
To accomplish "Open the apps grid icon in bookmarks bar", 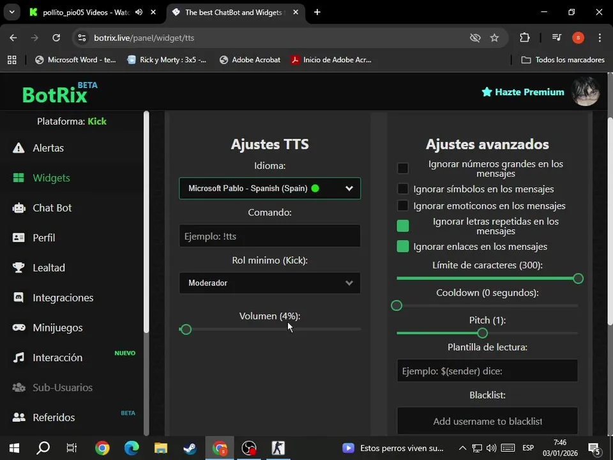I will pyautogui.click(x=12, y=60).
